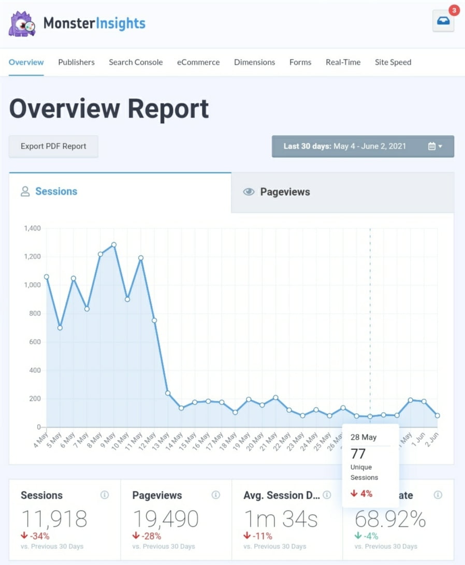The height and width of the screenshot is (565, 465).
Task: Click the Pageviews eye icon
Action: click(x=249, y=192)
